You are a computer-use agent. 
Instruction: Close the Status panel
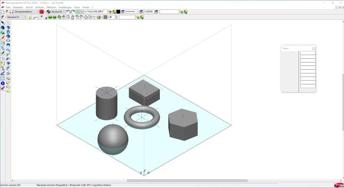coord(314,48)
